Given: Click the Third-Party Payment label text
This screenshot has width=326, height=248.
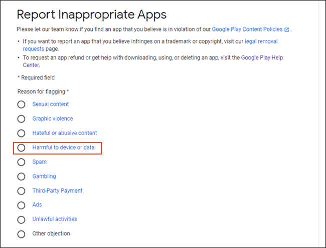Looking at the screenshot, I should tap(57, 190).
